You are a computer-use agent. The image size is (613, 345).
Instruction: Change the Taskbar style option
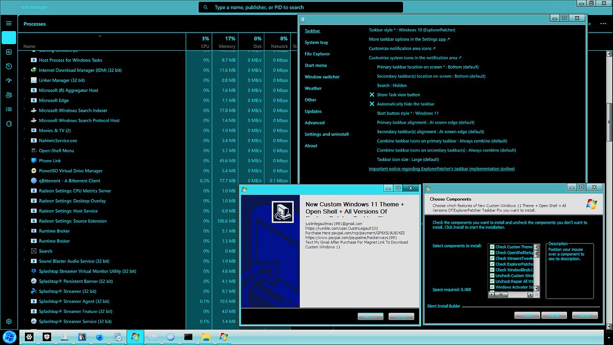click(x=412, y=30)
